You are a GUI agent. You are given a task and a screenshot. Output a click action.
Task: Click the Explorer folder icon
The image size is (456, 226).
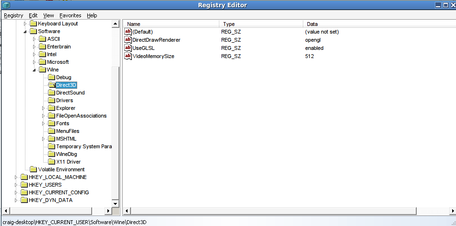tap(51, 108)
